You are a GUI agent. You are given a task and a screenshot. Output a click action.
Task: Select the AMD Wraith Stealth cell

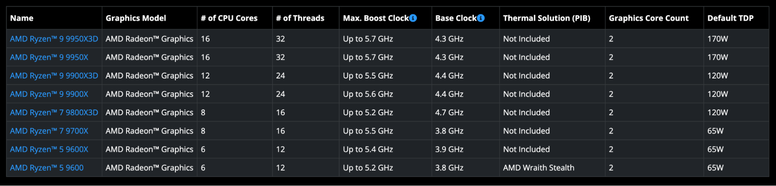tap(538, 168)
